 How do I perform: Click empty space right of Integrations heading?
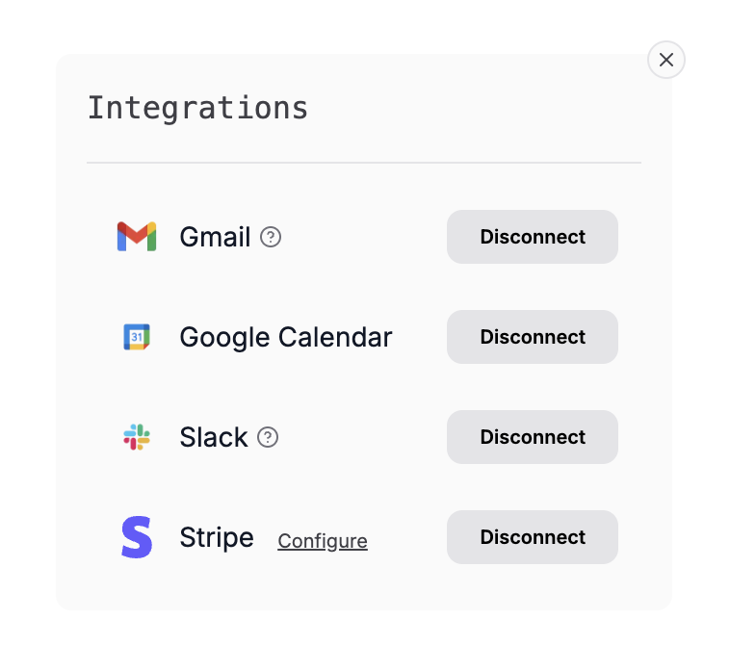click(x=482, y=108)
